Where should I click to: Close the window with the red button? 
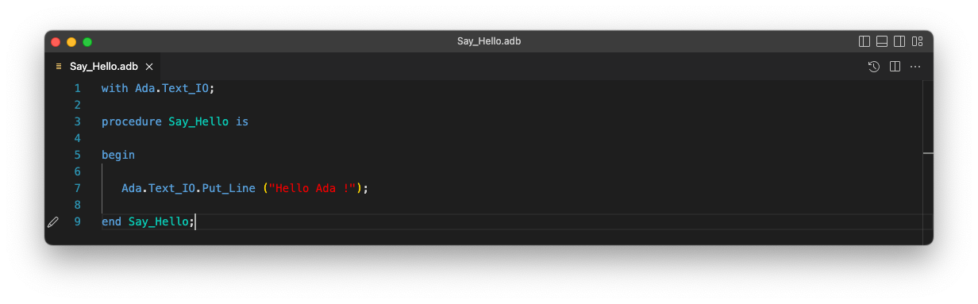pyautogui.click(x=56, y=42)
